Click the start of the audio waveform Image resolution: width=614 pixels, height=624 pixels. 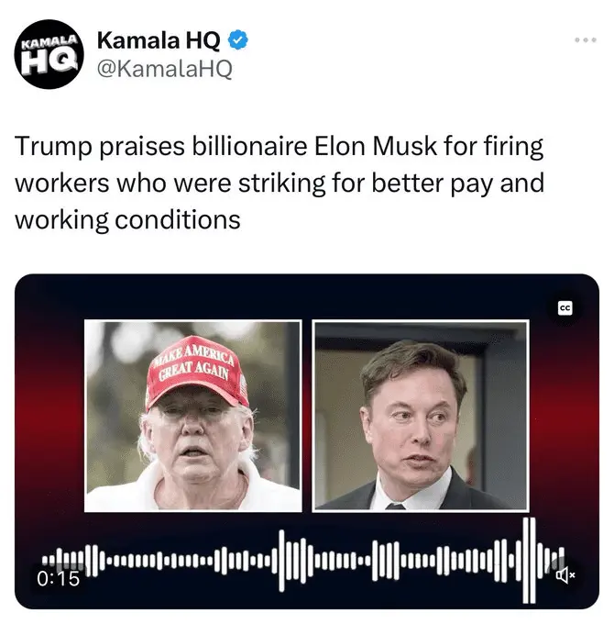[45, 561]
